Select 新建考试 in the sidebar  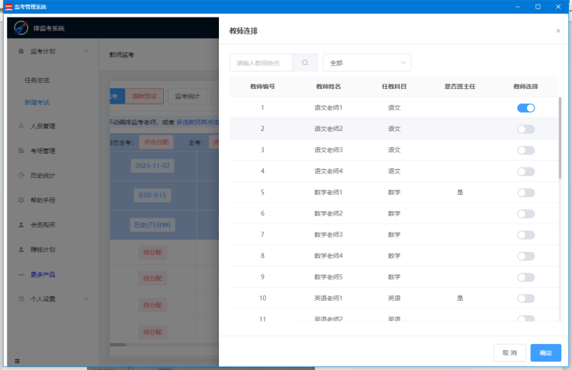click(37, 102)
